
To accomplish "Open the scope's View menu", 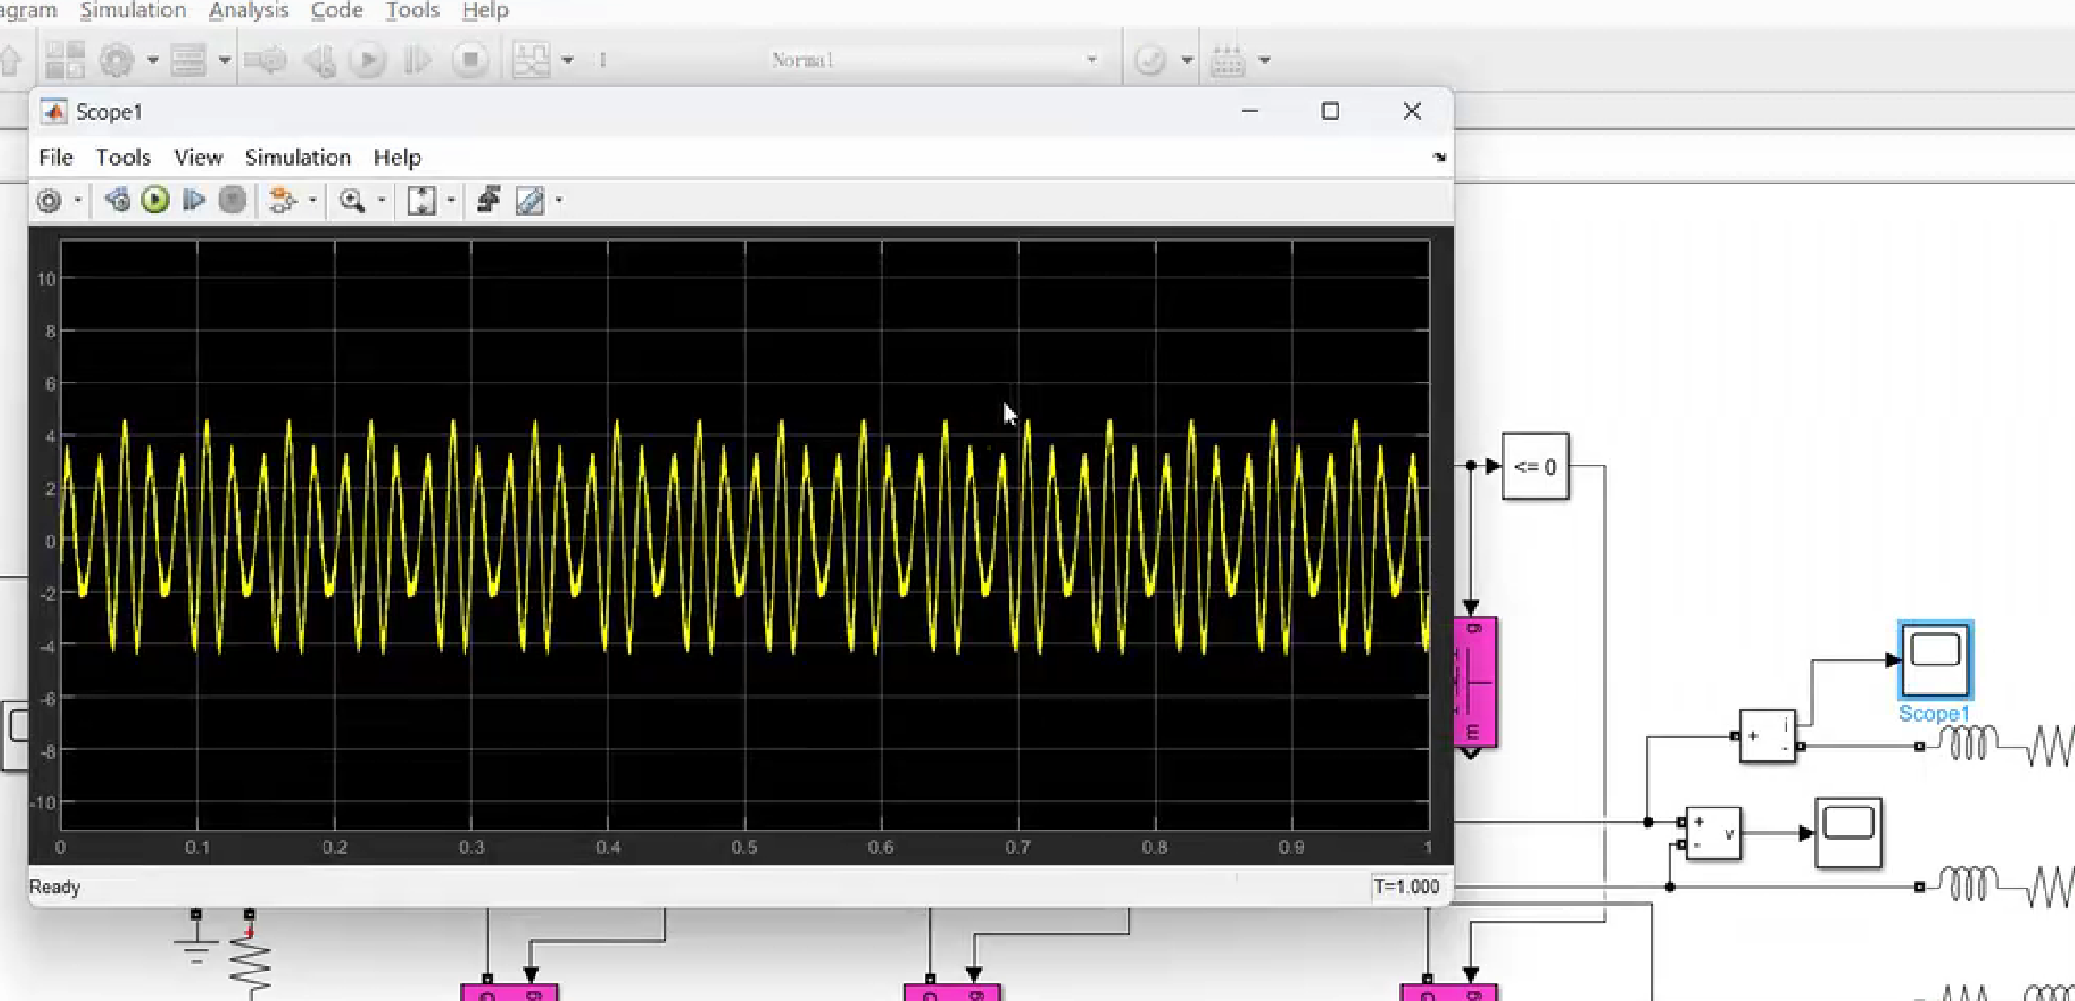I will coord(198,158).
